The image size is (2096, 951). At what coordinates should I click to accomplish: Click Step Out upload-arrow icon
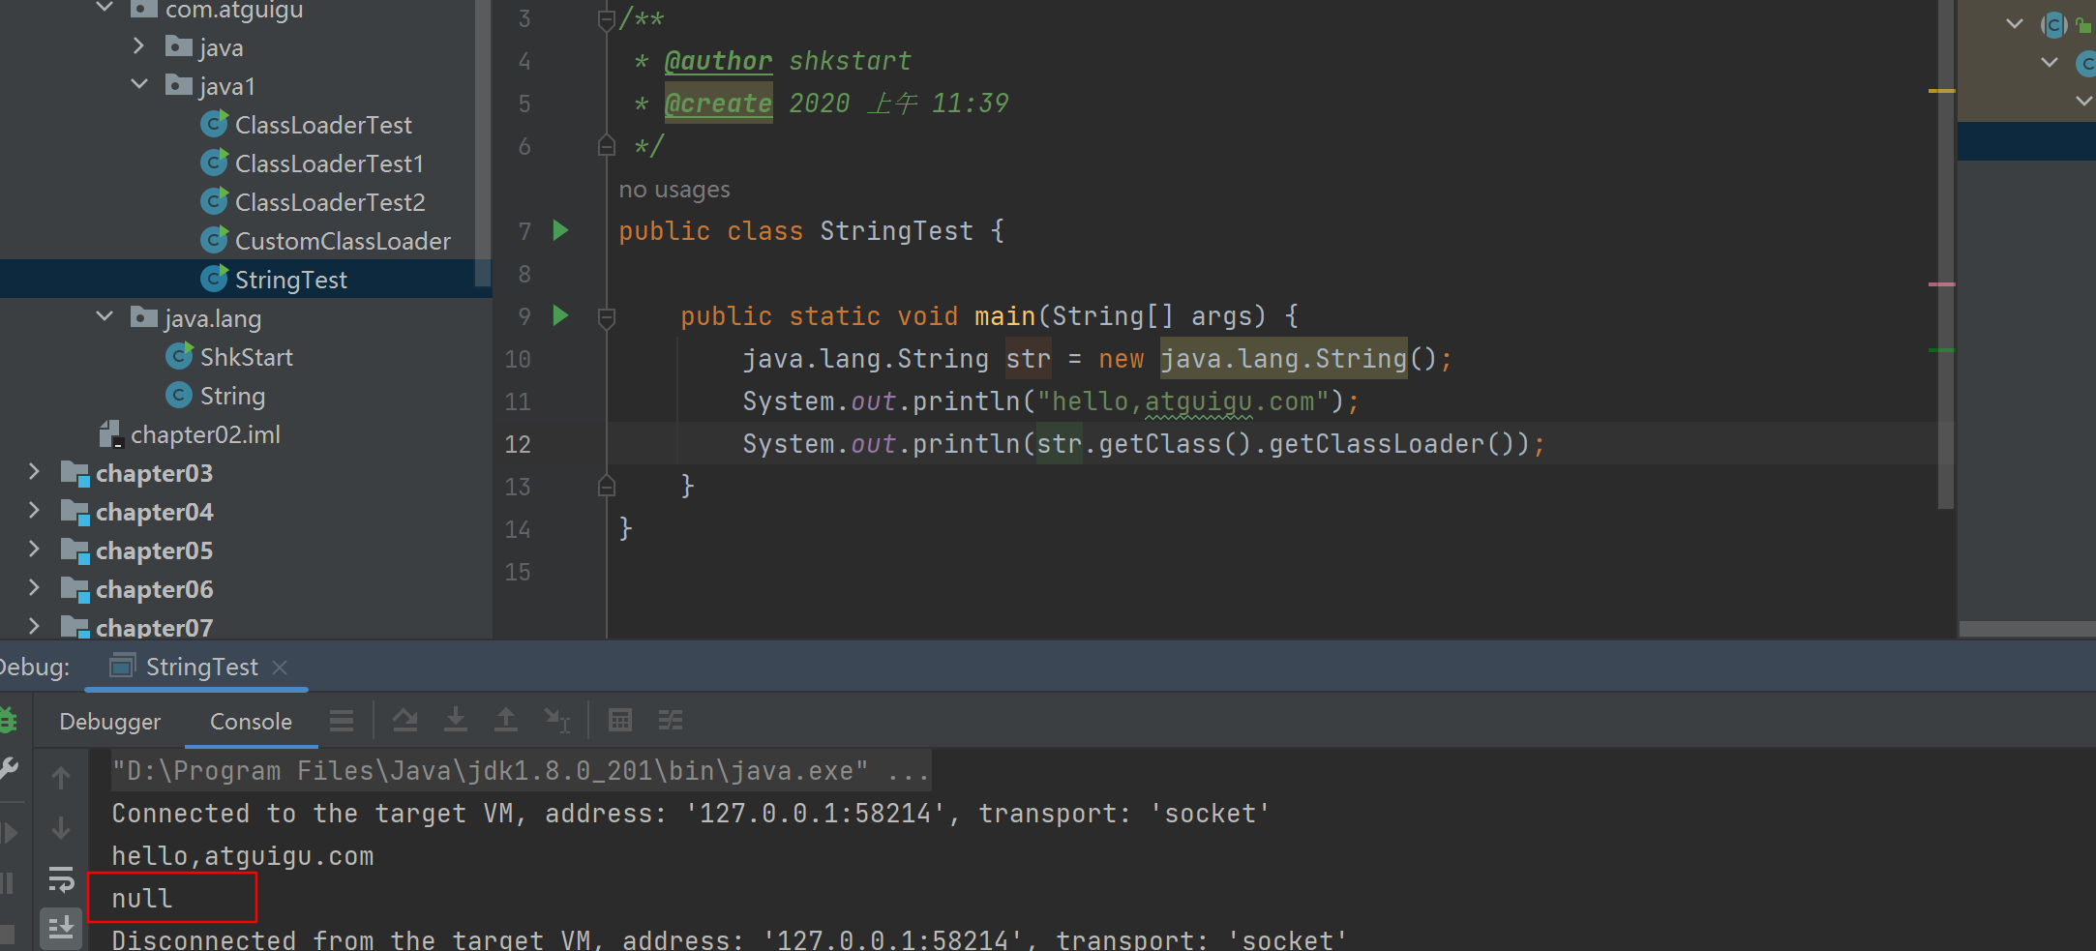coord(505,720)
